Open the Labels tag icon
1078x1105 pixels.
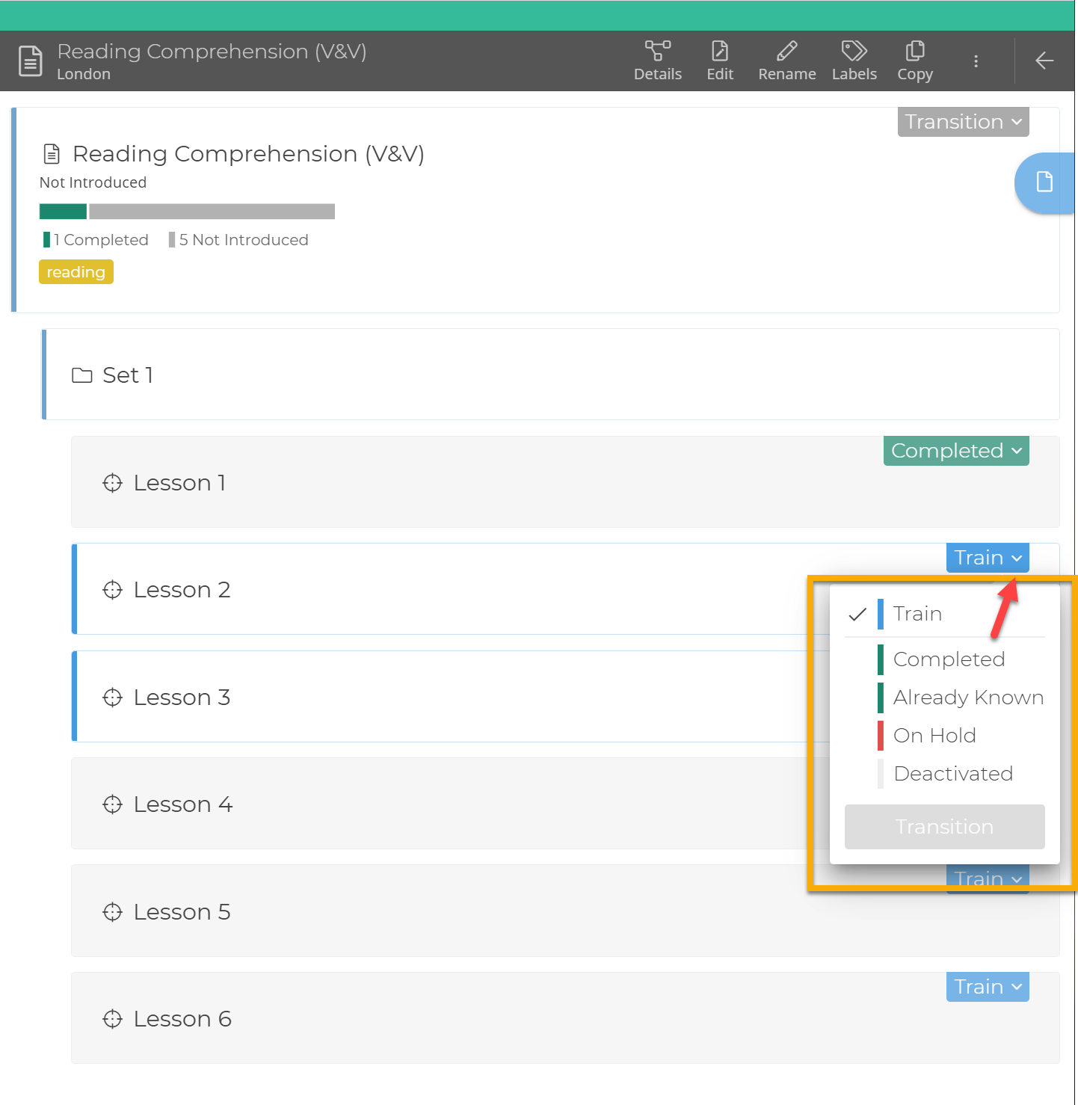pos(853,60)
